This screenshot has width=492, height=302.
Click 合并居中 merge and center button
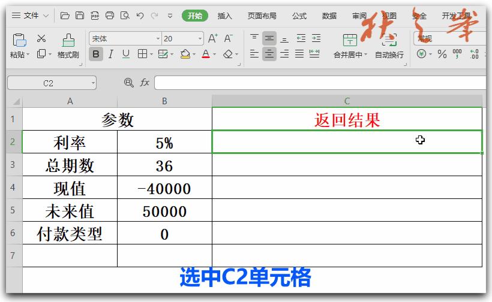pyautogui.click(x=350, y=46)
